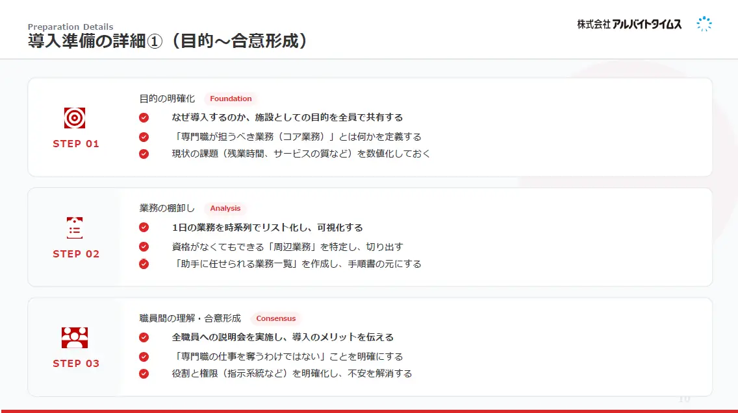Click the target icon above STEP 01
738x413 pixels.
75,118
